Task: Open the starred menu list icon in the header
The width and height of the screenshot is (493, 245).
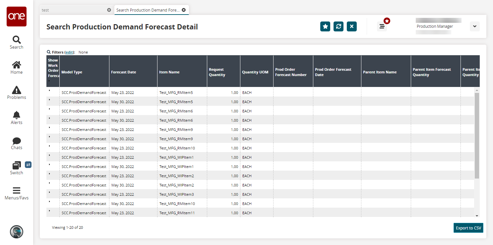Action: 382,26
